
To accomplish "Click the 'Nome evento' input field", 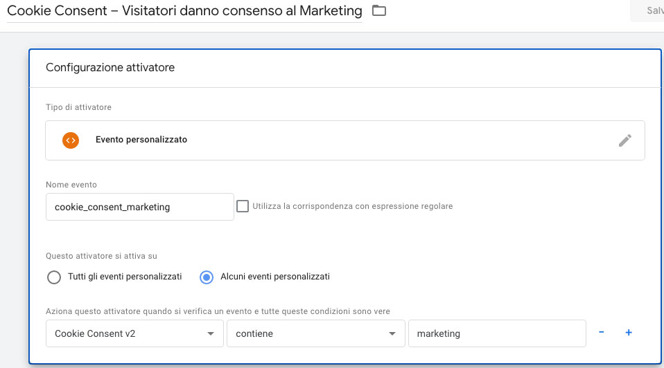I will [140, 207].
